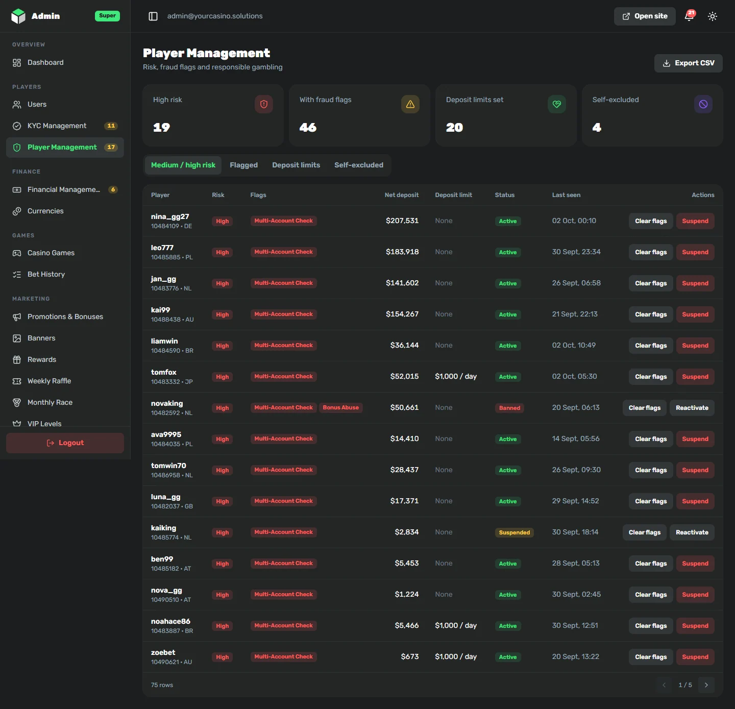
Task: Go to previous page chevron
Action: (x=664, y=685)
